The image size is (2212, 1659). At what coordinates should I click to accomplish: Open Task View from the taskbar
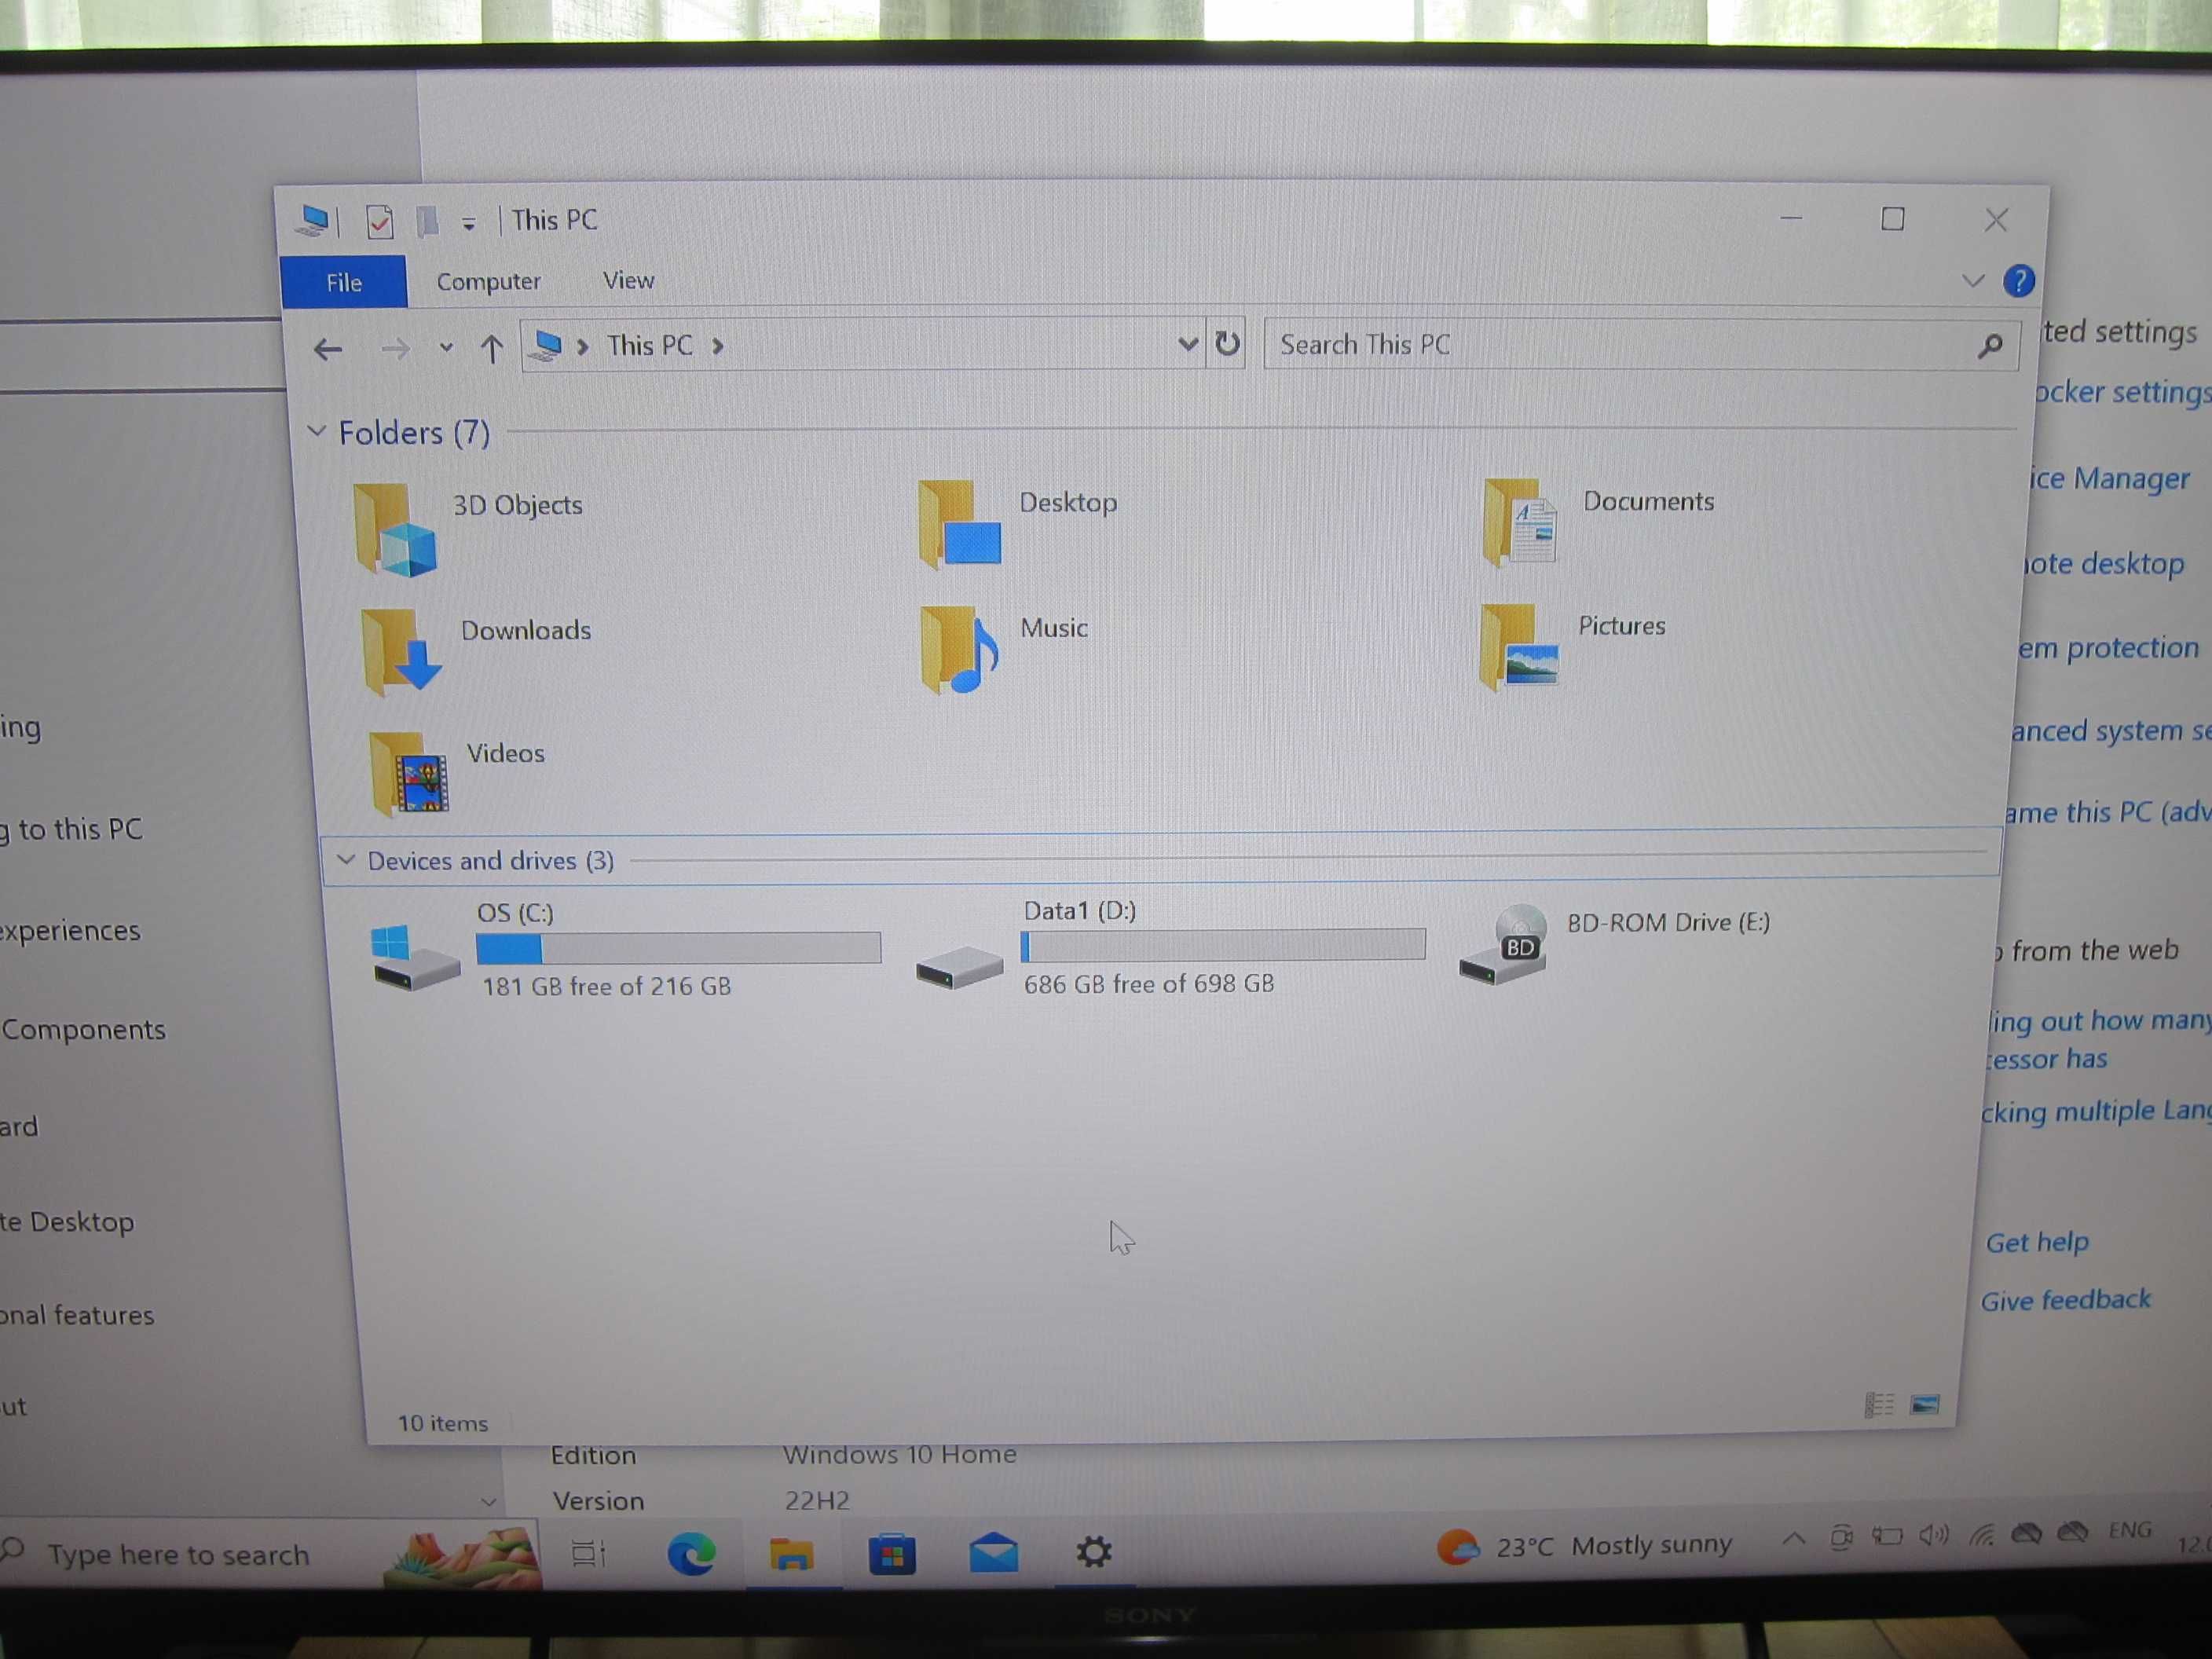[x=588, y=1553]
